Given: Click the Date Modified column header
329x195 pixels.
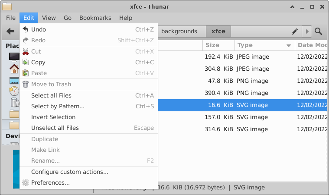Looking at the screenshot, I should tap(311, 45).
